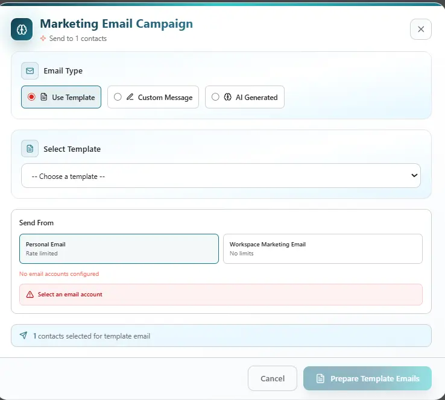Click the Cancel button
Viewport: 445px width, 400px height.
point(273,378)
